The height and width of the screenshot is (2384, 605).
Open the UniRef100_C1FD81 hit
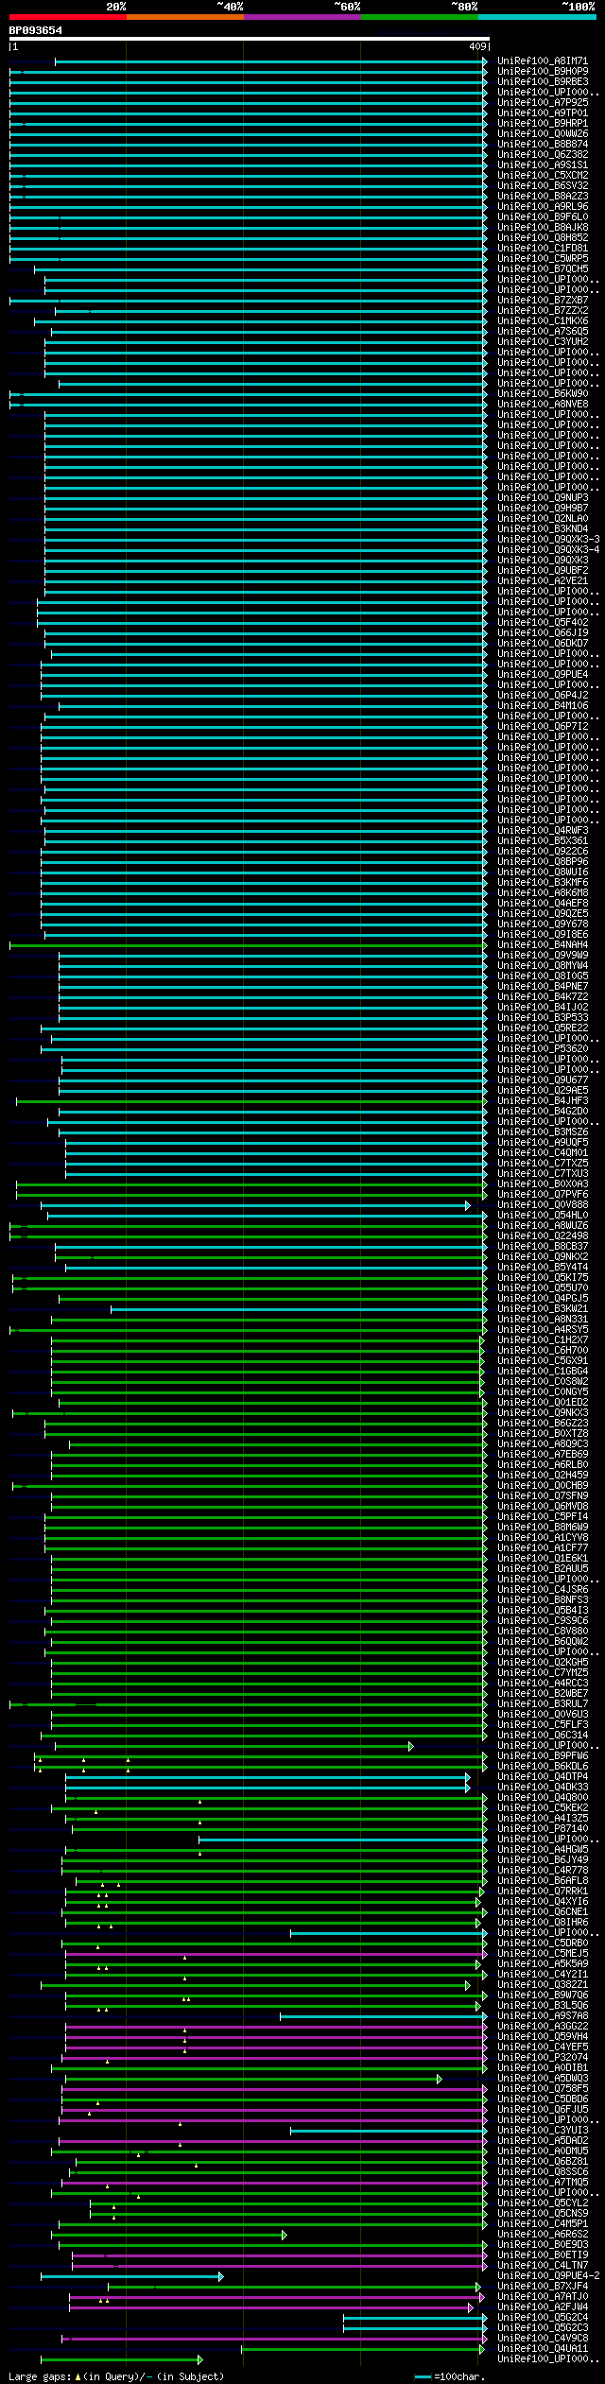(543, 248)
